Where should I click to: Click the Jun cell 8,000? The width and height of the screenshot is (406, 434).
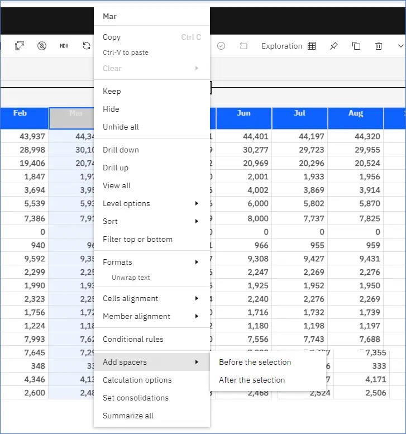pyautogui.click(x=244, y=218)
